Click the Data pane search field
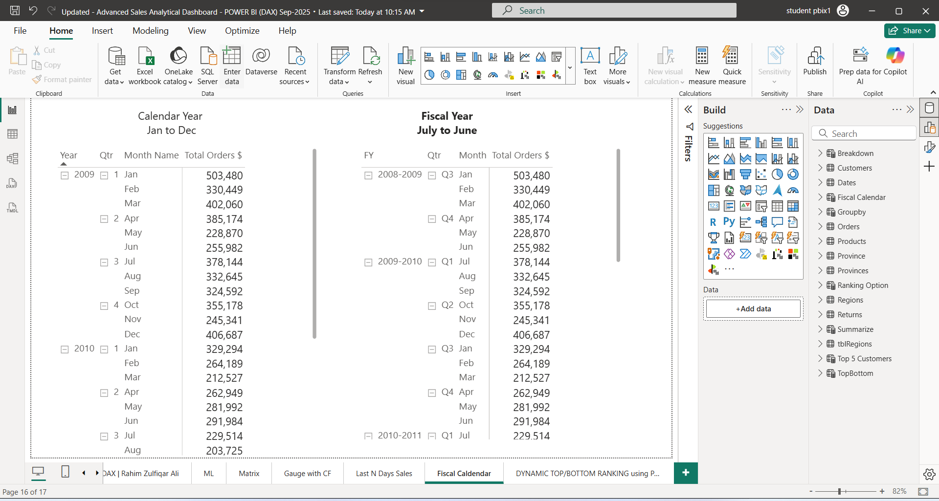The height and width of the screenshot is (501, 939). (x=864, y=133)
